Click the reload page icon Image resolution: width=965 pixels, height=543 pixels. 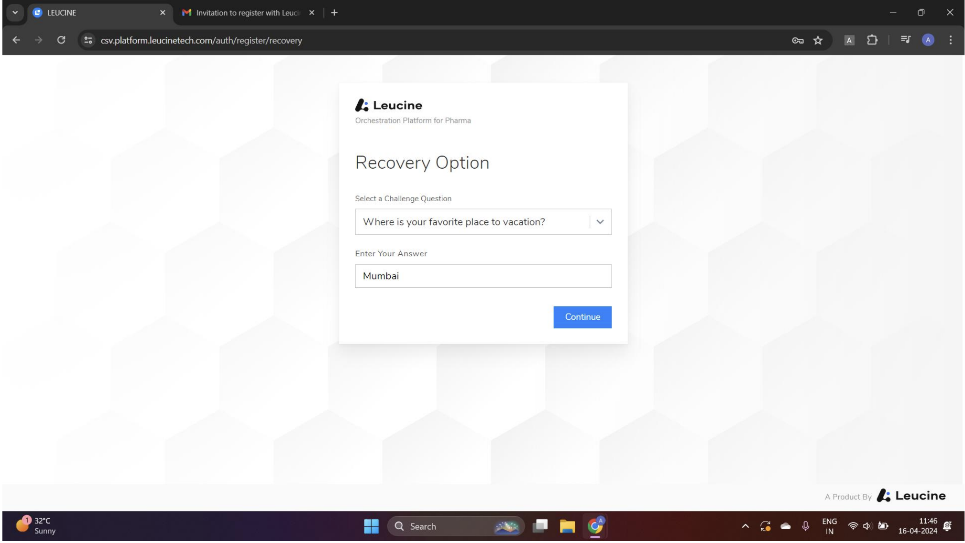pos(61,40)
